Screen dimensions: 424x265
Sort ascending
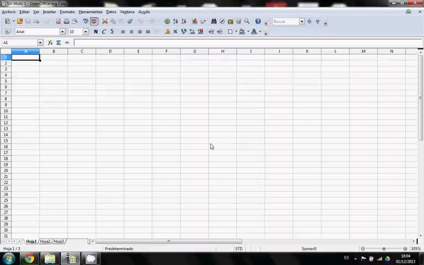[176, 21]
